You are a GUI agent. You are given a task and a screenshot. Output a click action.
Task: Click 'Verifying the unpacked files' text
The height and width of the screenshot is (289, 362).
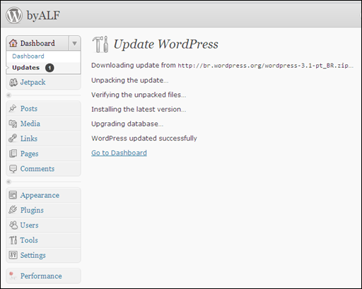click(139, 95)
